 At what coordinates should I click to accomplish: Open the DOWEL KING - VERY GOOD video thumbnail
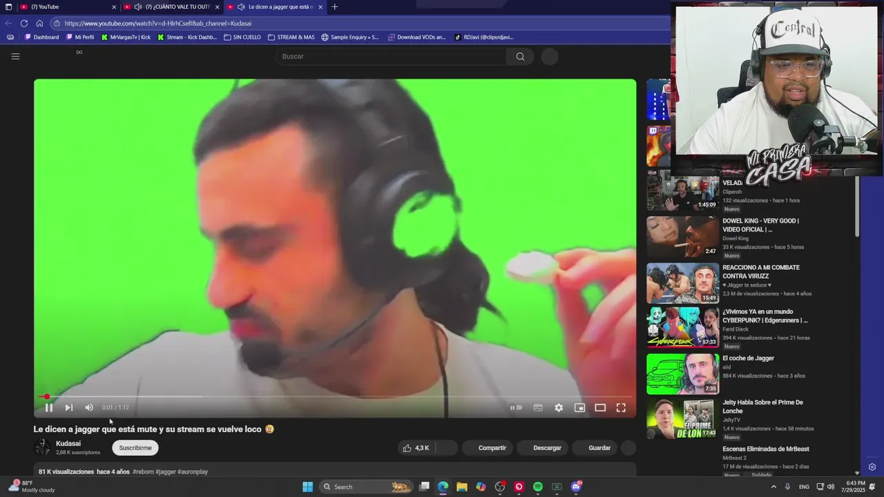682,237
